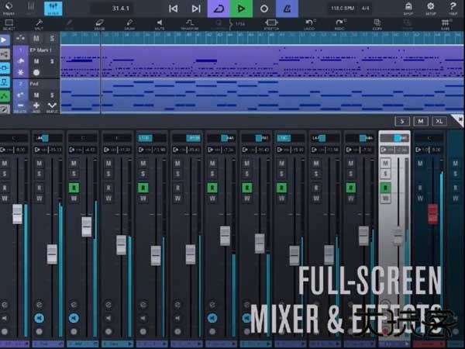This screenshot has width=465, height=349.
Task: Enable the Metronome click icon
Action: pyautogui.click(x=288, y=9)
